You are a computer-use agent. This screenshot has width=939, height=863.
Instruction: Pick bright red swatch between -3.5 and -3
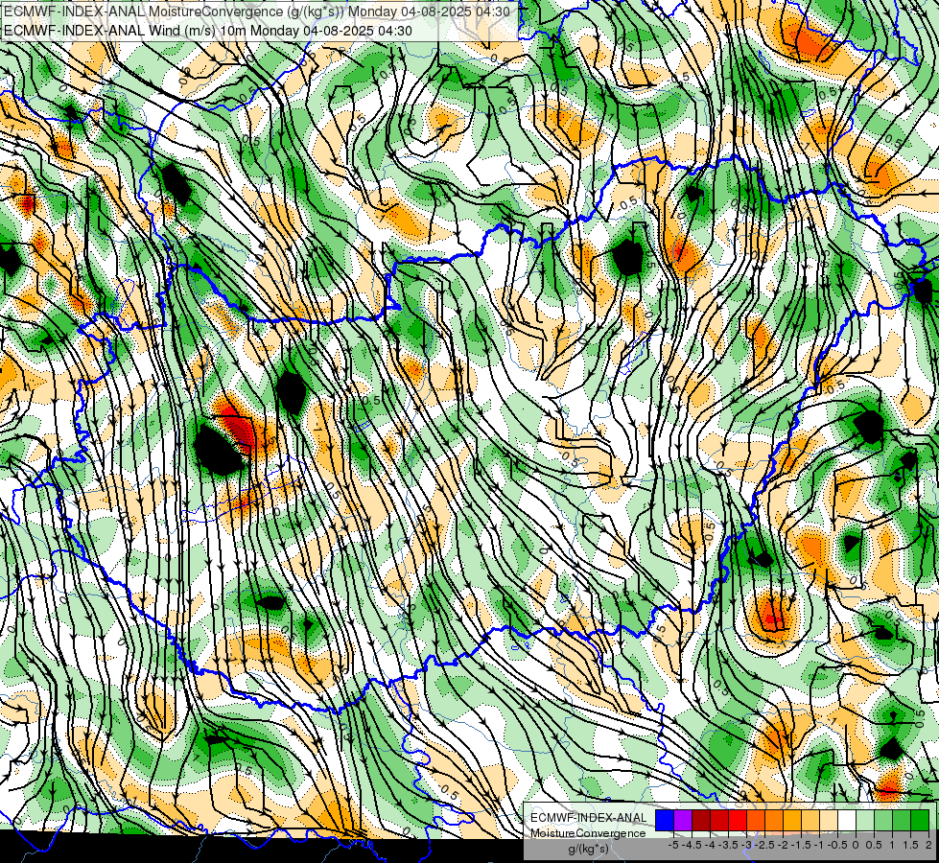click(x=738, y=821)
